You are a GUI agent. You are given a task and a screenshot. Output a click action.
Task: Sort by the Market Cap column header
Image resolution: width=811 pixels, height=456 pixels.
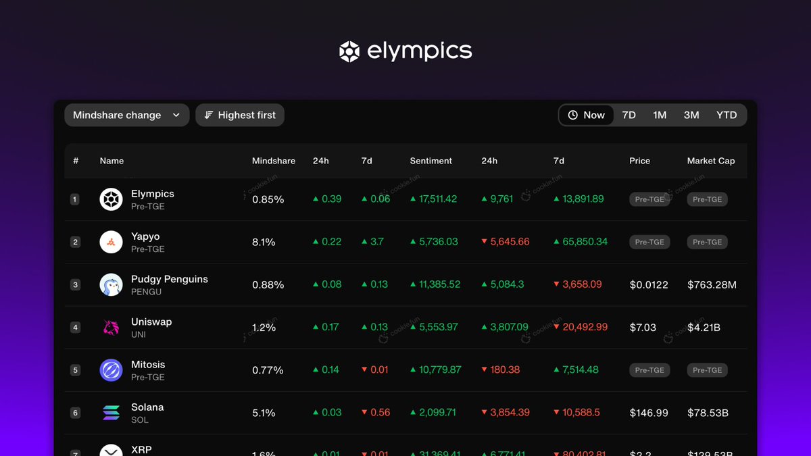(x=711, y=161)
